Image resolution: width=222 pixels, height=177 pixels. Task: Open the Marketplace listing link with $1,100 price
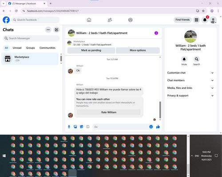pos(92,45)
